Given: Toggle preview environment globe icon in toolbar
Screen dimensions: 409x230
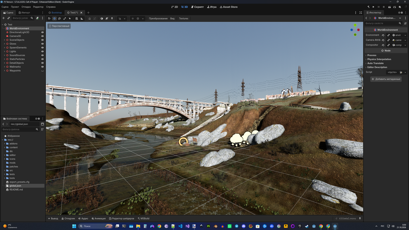Looking at the screenshot, I should tap(138, 19).
